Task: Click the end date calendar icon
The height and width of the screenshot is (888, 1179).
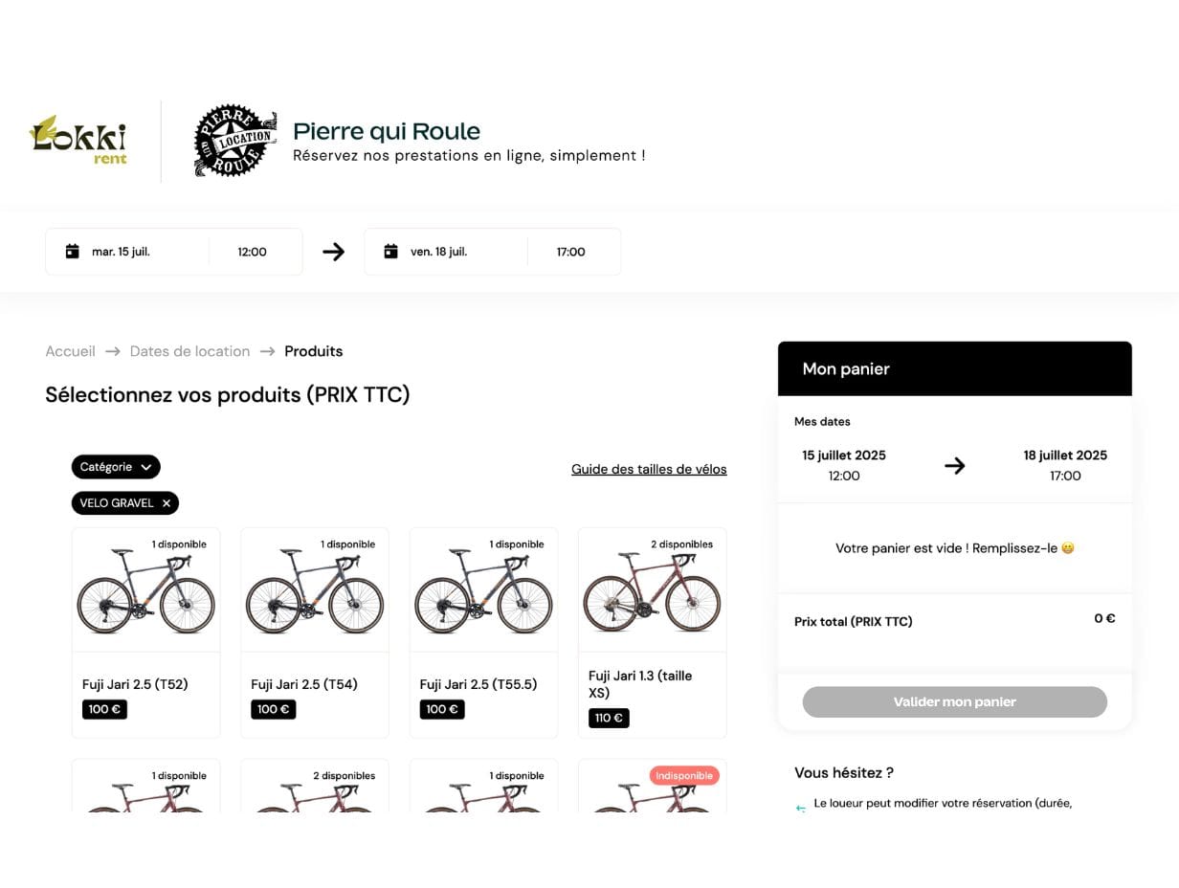Action: tap(390, 252)
